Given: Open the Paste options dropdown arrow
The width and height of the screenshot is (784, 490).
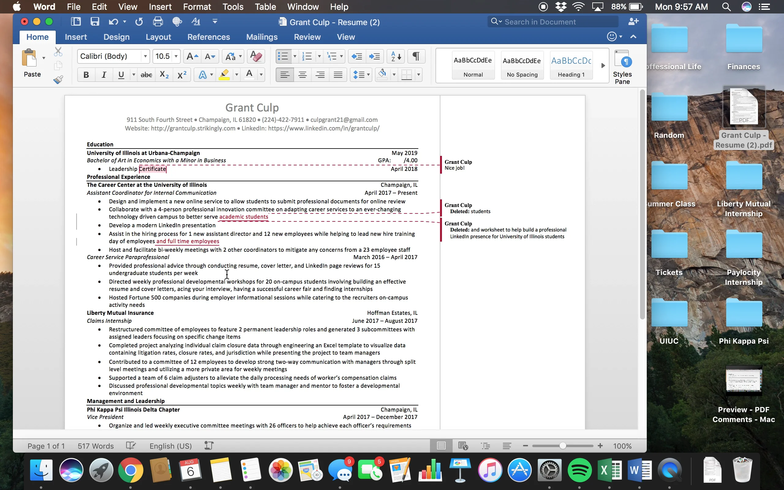Looking at the screenshot, I should pyautogui.click(x=44, y=58).
